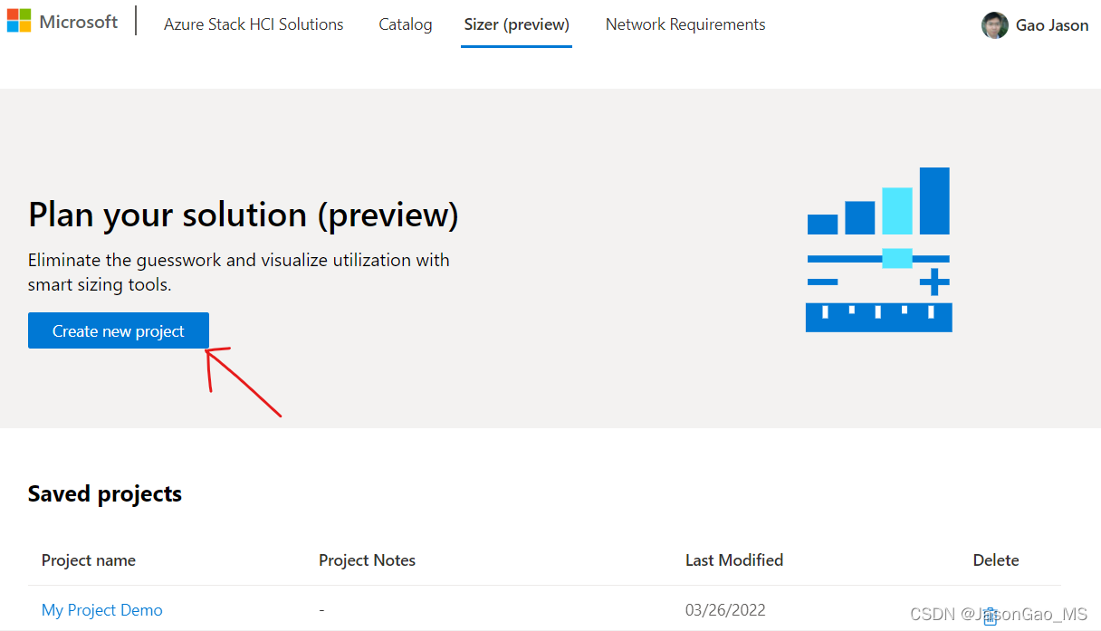
Task: Select the 03/26/2022 date cell
Action: click(x=725, y=610)
